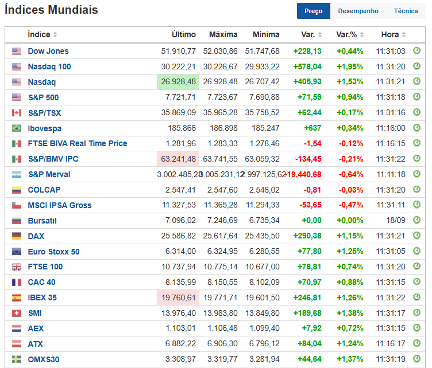Click the French flag beside CAC 40

tap(17, 282)
